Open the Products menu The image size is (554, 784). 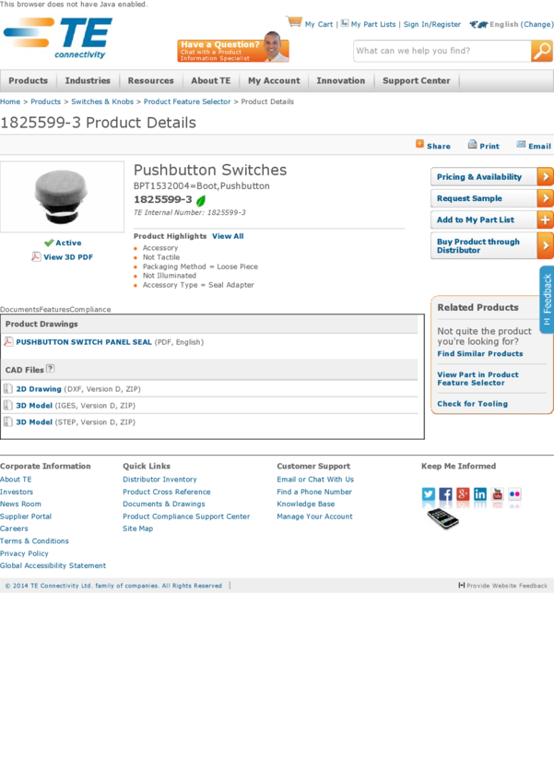click(28, 80)
